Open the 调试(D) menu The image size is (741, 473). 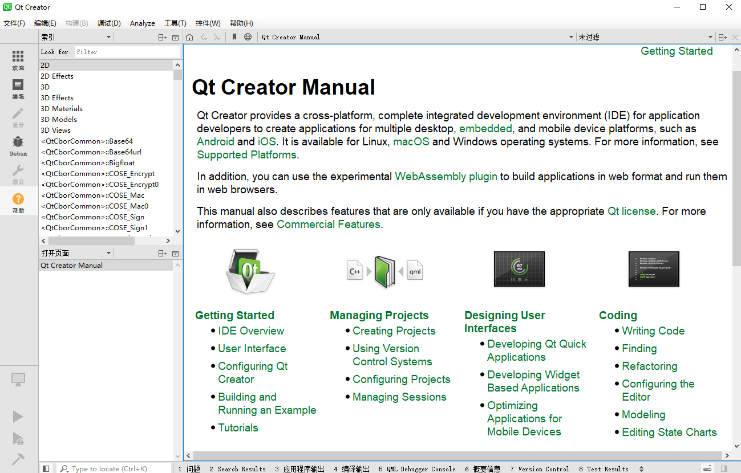(x=109, y=23)
